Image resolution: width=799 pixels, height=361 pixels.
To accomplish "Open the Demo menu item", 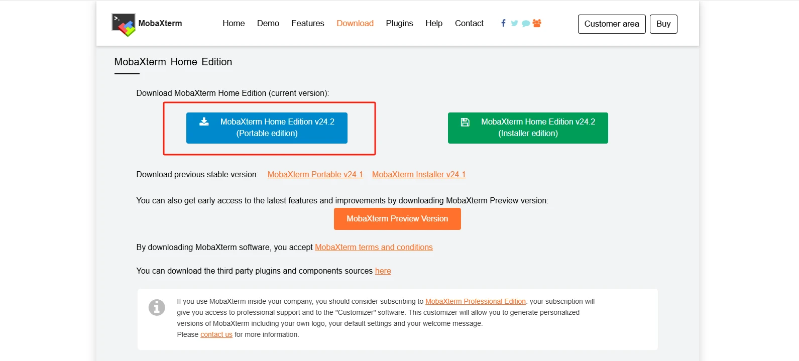I will (x=268, y=23).
